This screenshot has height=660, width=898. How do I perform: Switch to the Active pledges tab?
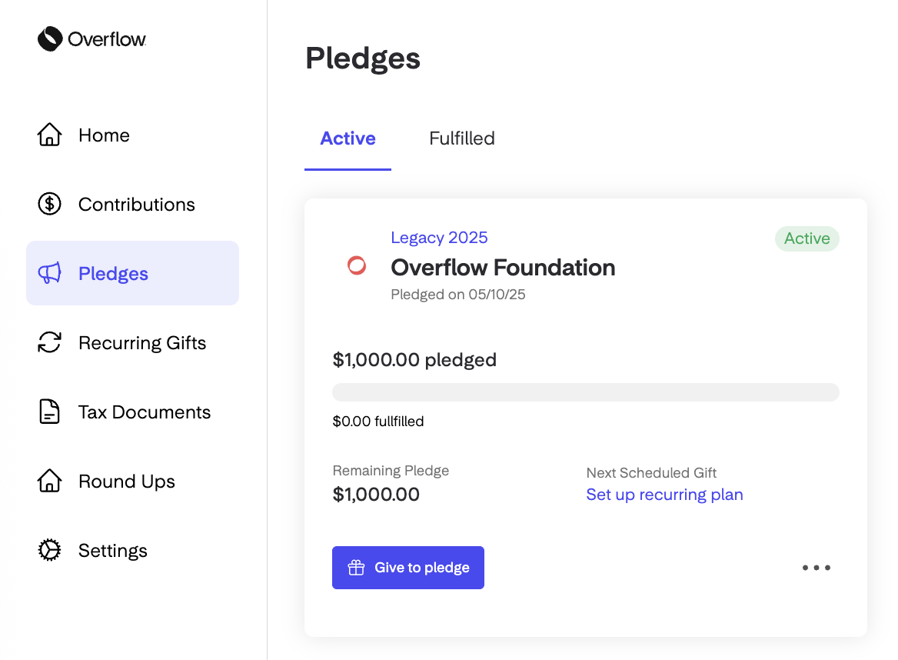pyautogui.click(x=348, y=138)
